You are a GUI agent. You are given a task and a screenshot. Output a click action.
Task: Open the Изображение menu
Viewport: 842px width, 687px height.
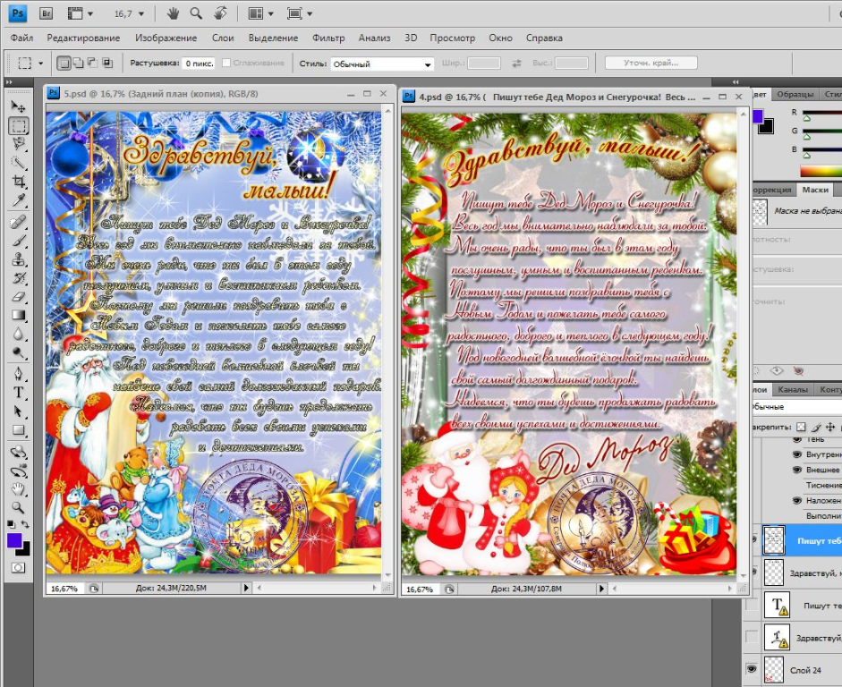166,38
